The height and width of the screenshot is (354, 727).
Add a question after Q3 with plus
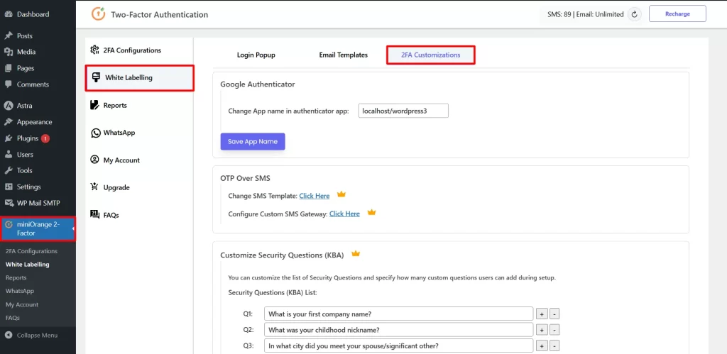542,345
